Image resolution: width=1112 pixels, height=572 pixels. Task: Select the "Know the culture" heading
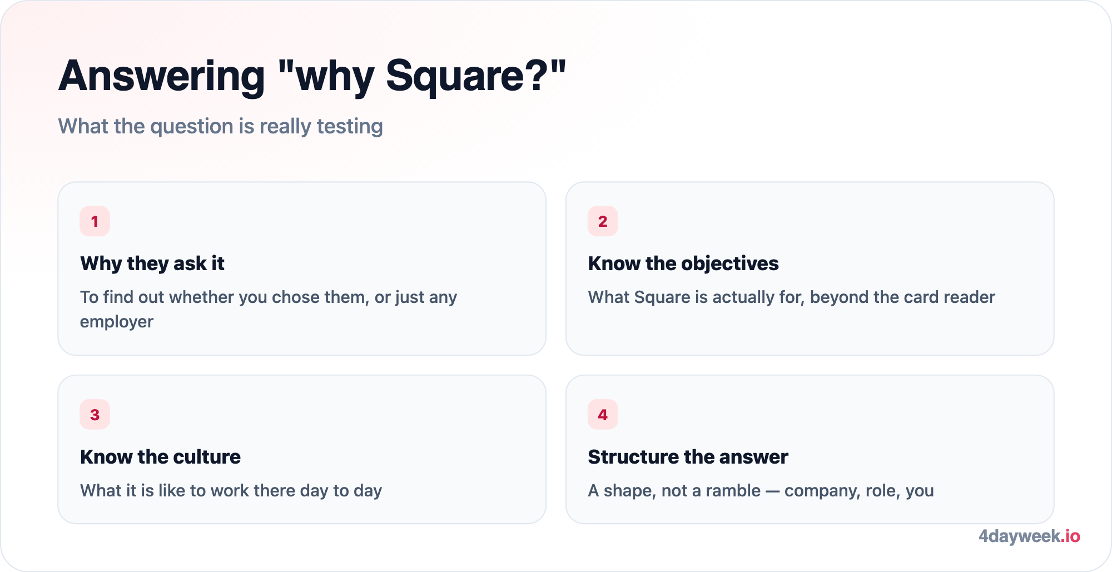[x=160, y=457]
